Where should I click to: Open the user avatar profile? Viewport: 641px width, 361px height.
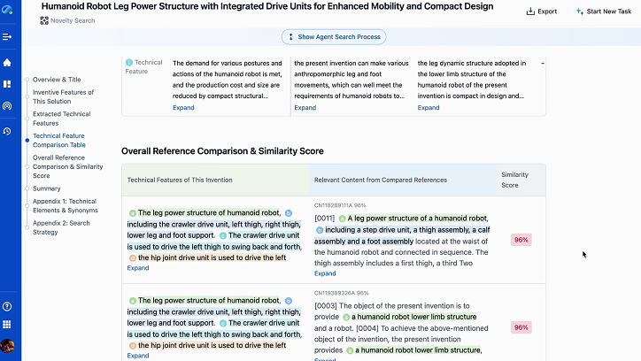7,346
